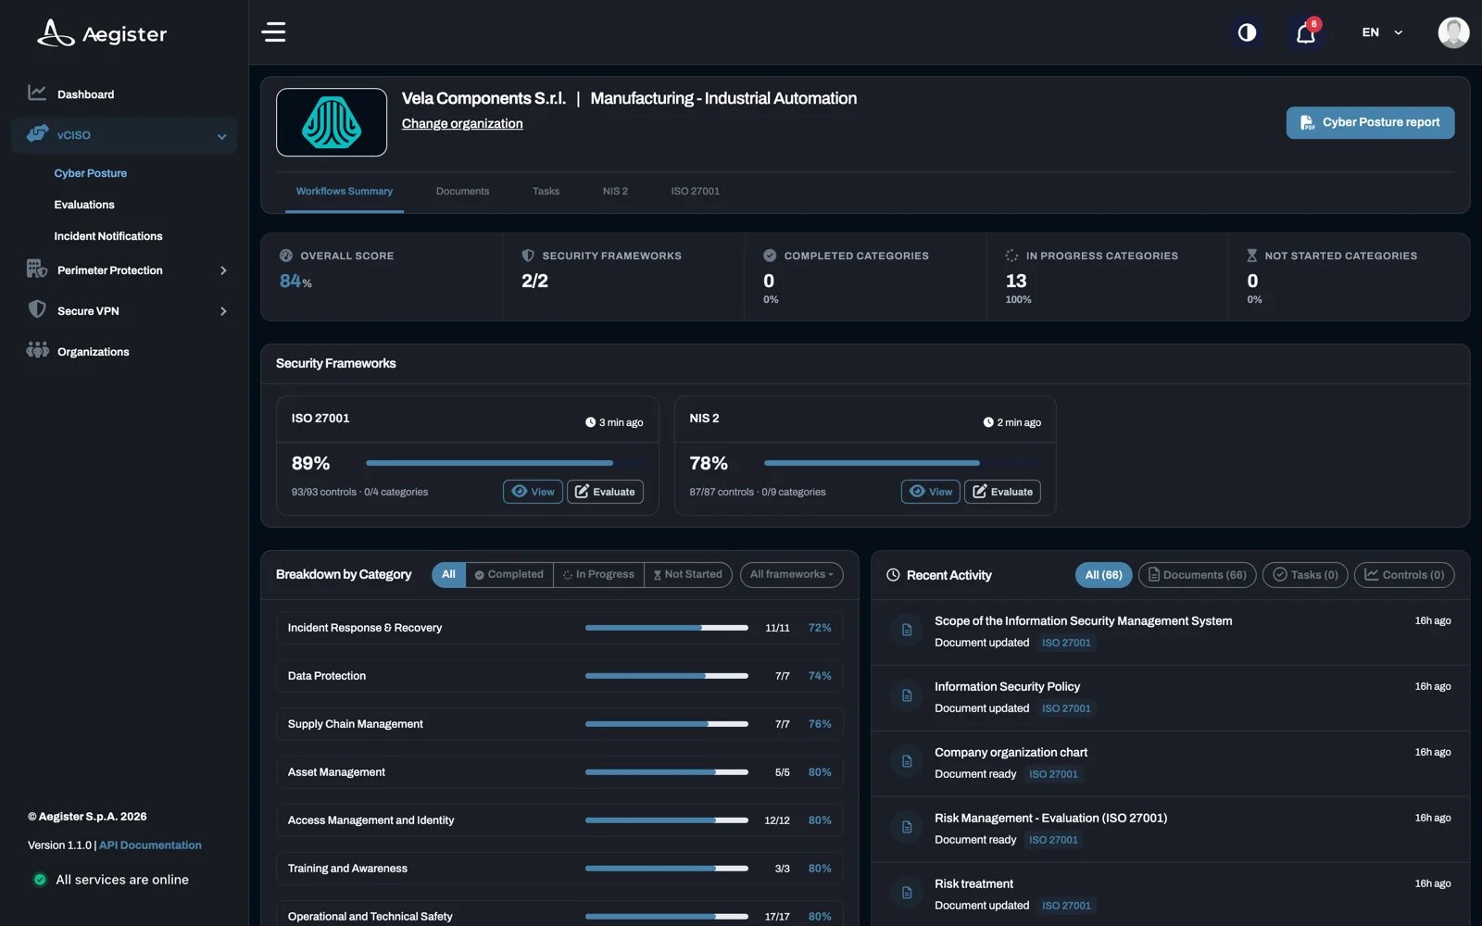1482x926 pixels.
Task: Filter breakdown by Not Started
Action: pyautogui.click(x=688, y=575)
